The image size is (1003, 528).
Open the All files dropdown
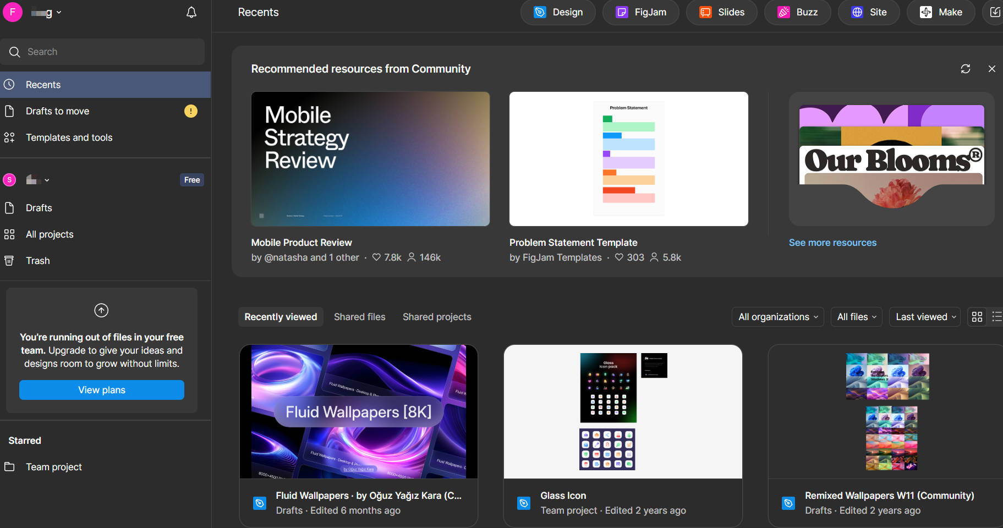(856, 317)
